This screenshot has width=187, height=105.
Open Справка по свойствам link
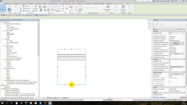click(x=159, y=97)
